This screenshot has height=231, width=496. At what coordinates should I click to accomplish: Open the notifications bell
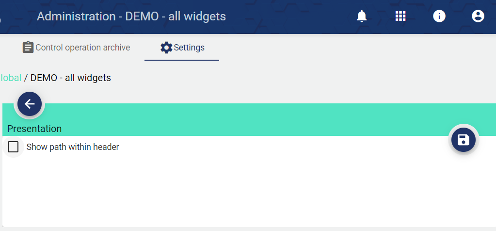click(362, 16)
